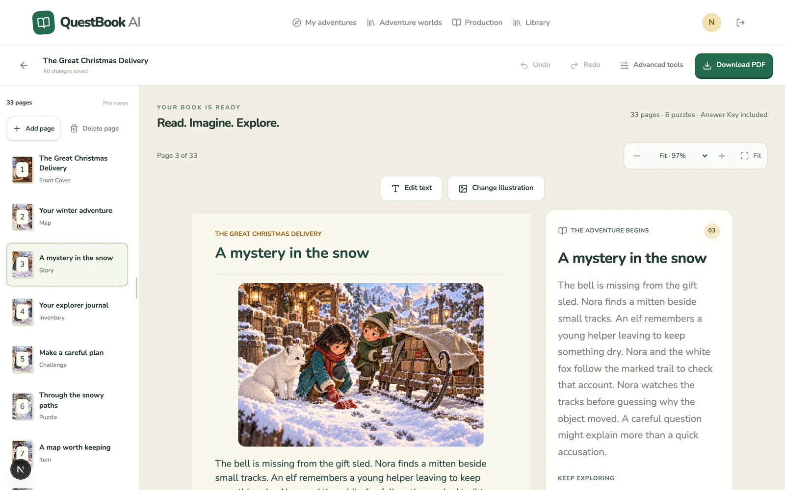The image size is (785, 490).
Task: Click the All changes saved status
Action: (x=65, y=72)
